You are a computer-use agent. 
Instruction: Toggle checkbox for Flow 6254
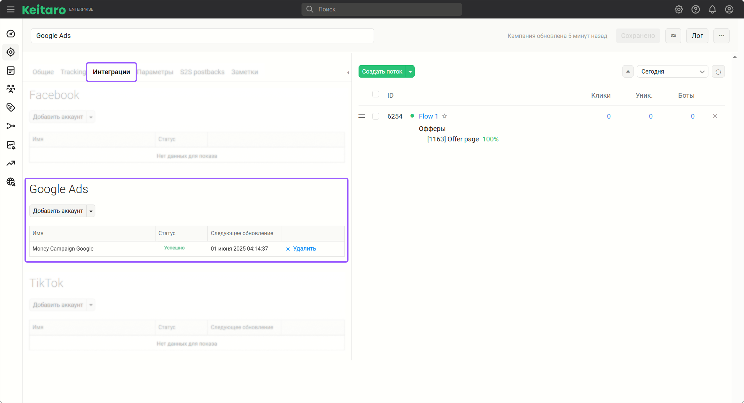point(376,116)
